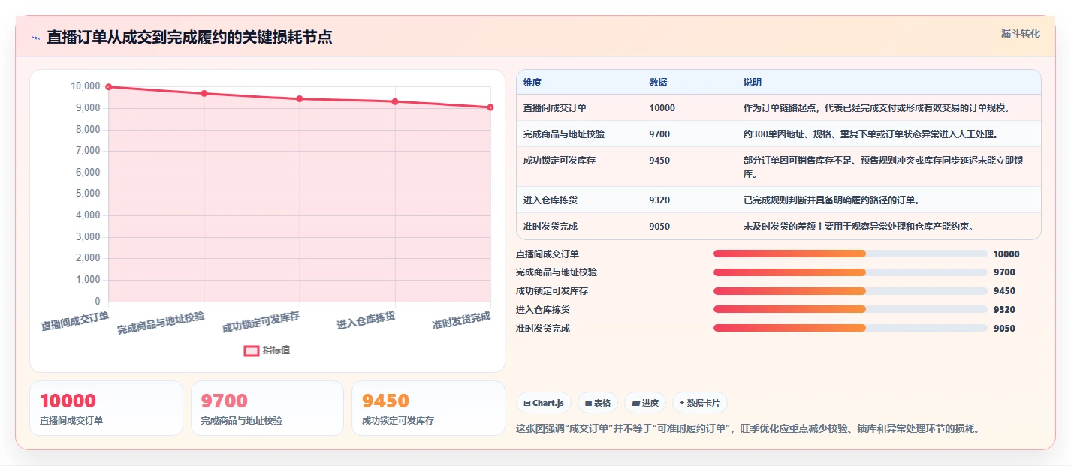This screenshot has height=466, width=1071.
Task: Click the 9050 value beside the progress bar
Action: 1004,329
